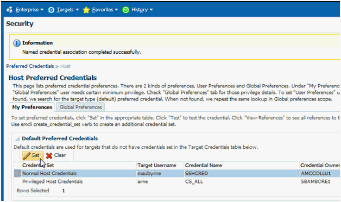
Task: Click the Targets bullseye icon
Action: pos(51,10)
